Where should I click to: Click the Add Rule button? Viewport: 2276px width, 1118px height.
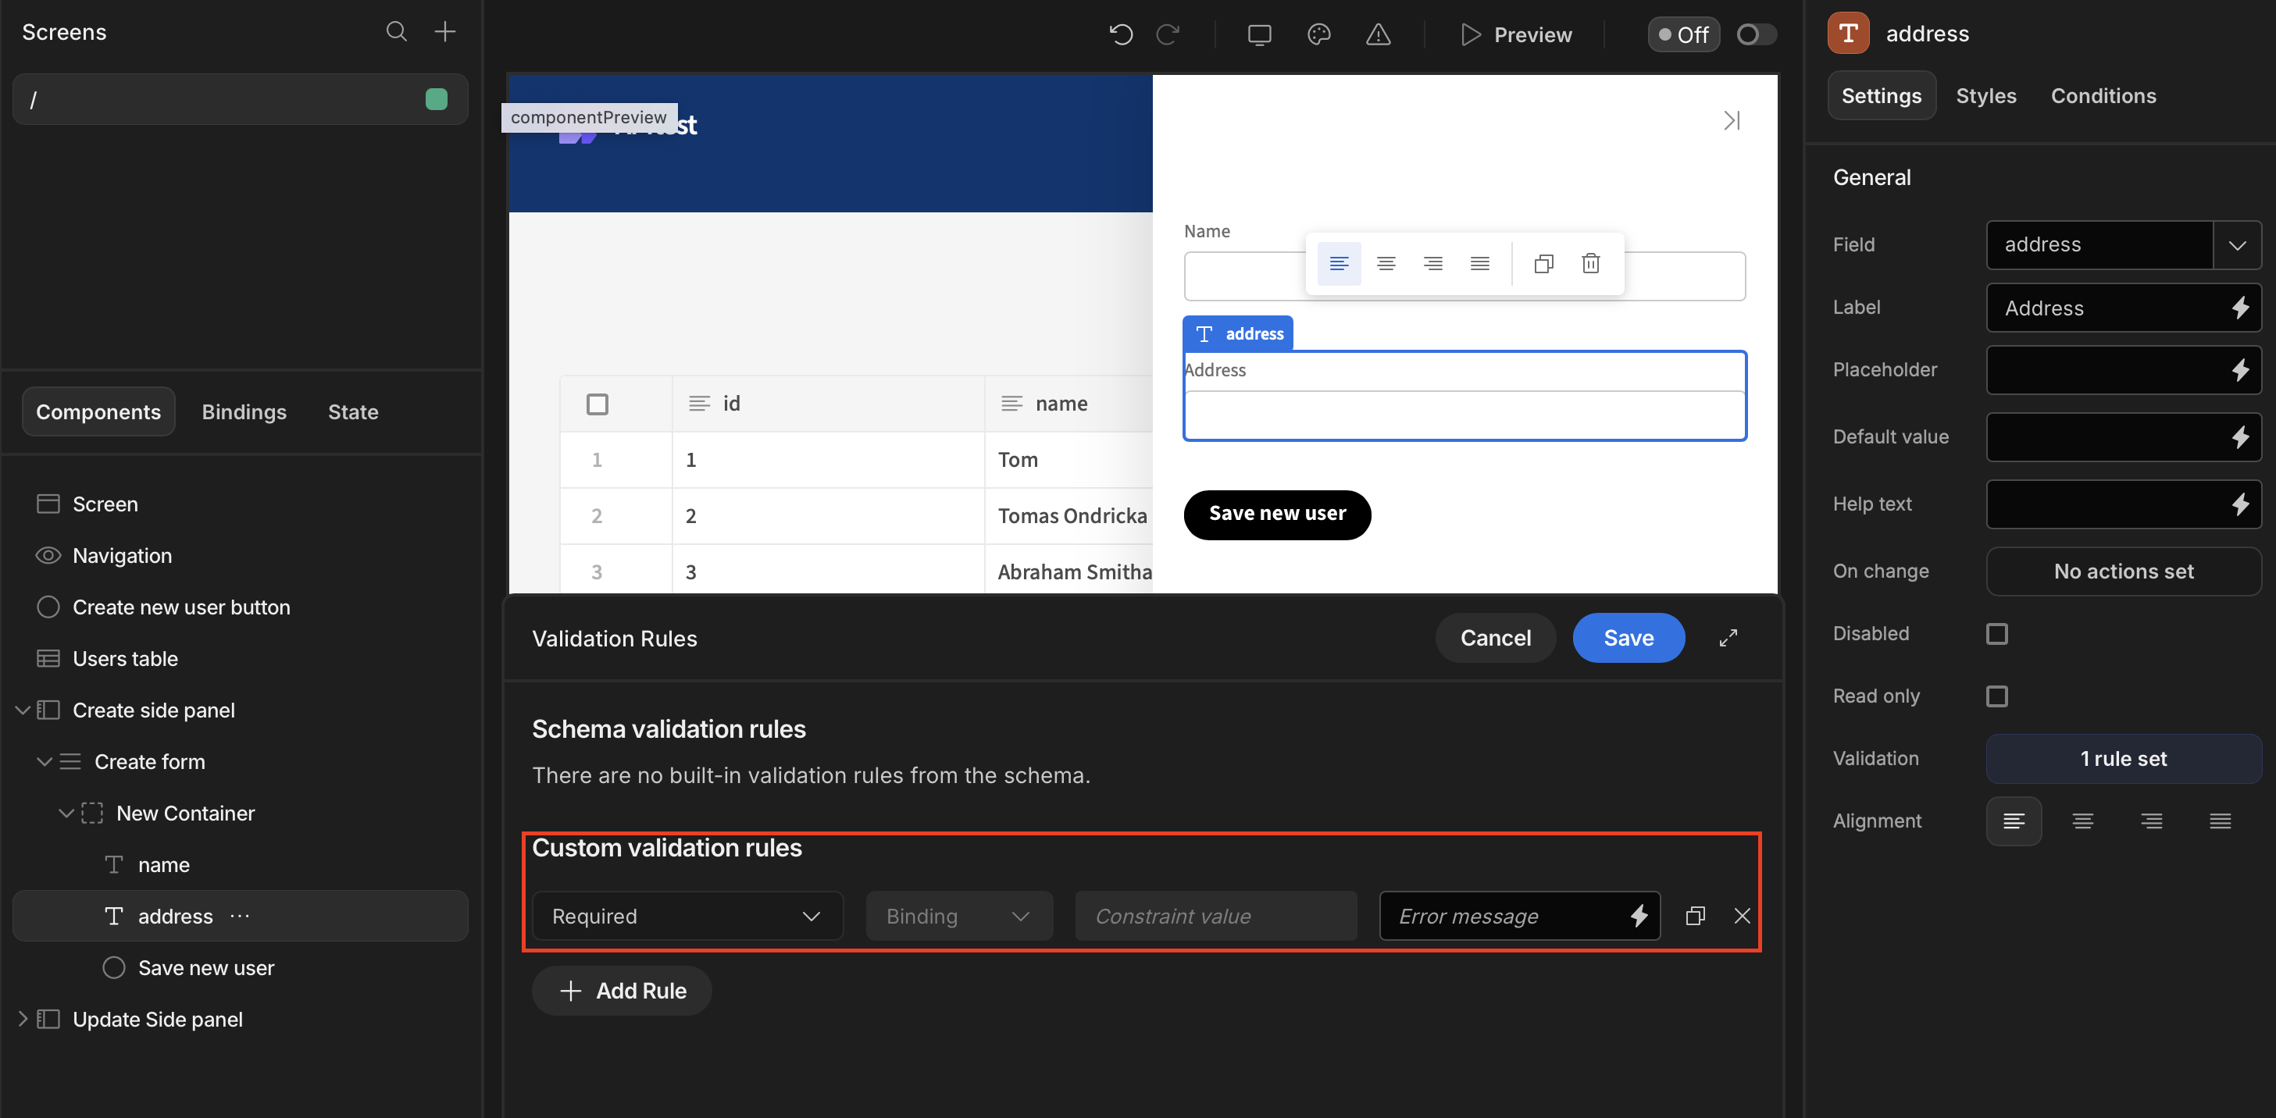click(x=622, y=990)
